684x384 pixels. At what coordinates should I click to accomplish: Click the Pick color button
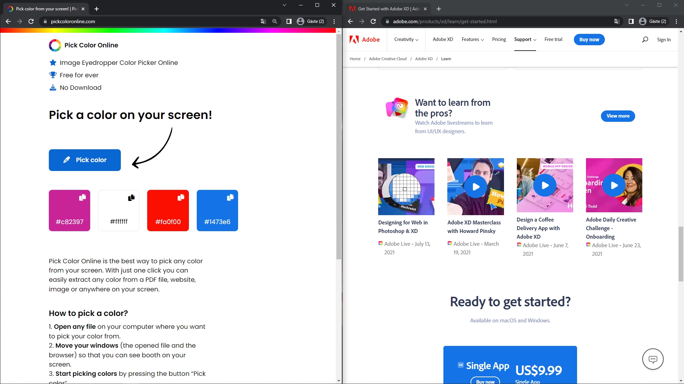pos(84,160)
